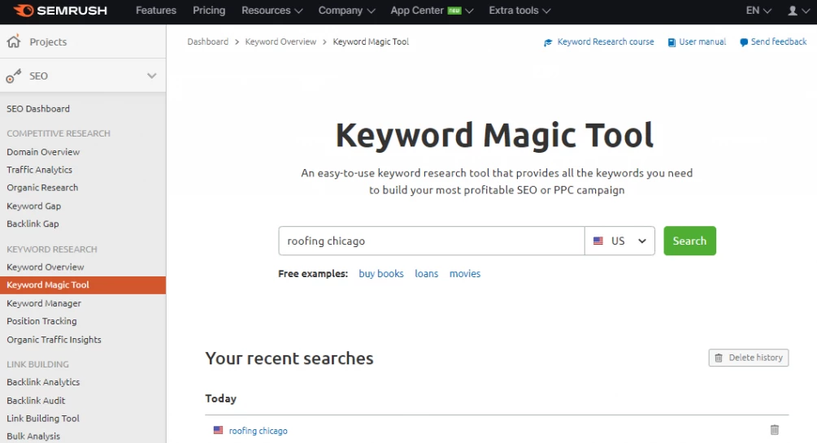
Task: Open Organic Traffic Insights
Action: (x=54, y=340)
